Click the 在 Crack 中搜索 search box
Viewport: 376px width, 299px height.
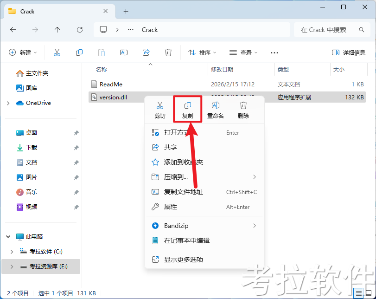(x=325, y=29)
